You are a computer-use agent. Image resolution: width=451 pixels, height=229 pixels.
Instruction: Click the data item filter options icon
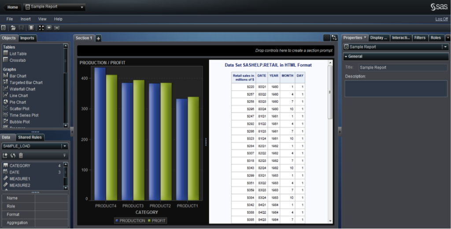(64, 155)
